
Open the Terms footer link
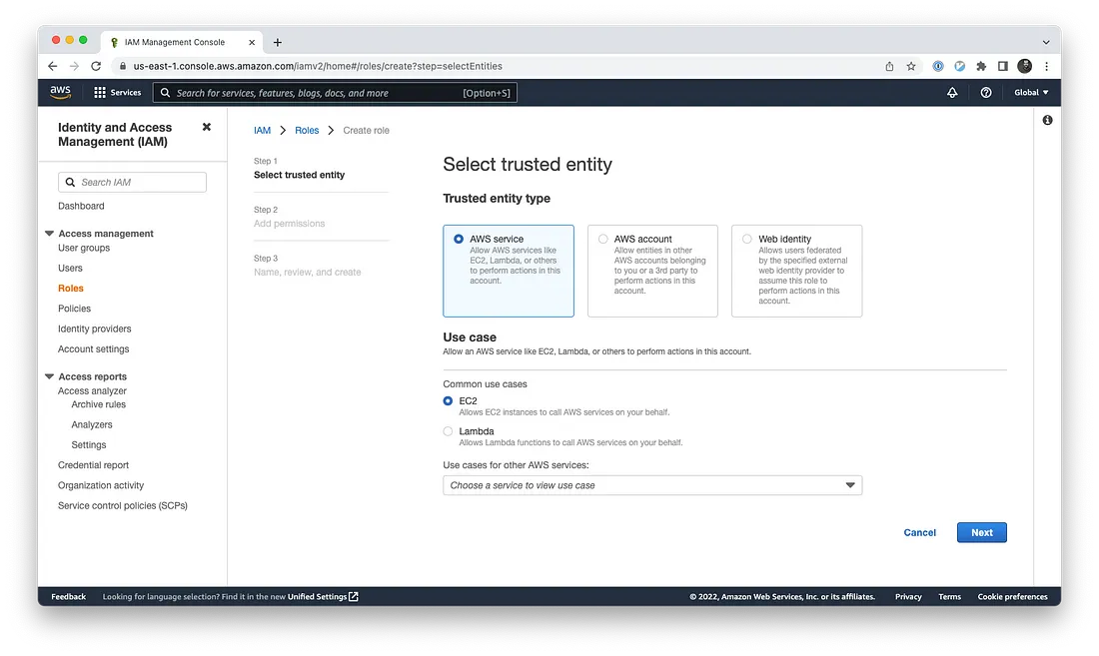coord(950,596)
